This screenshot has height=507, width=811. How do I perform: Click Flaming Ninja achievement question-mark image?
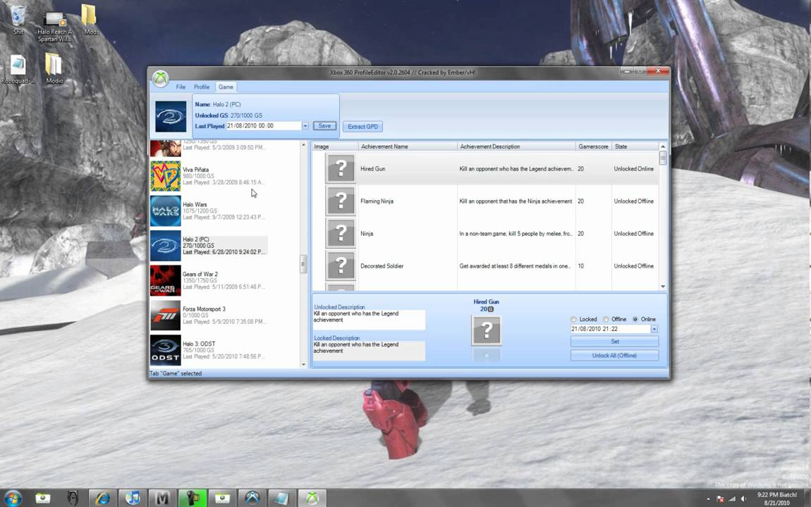pos(341,201)
